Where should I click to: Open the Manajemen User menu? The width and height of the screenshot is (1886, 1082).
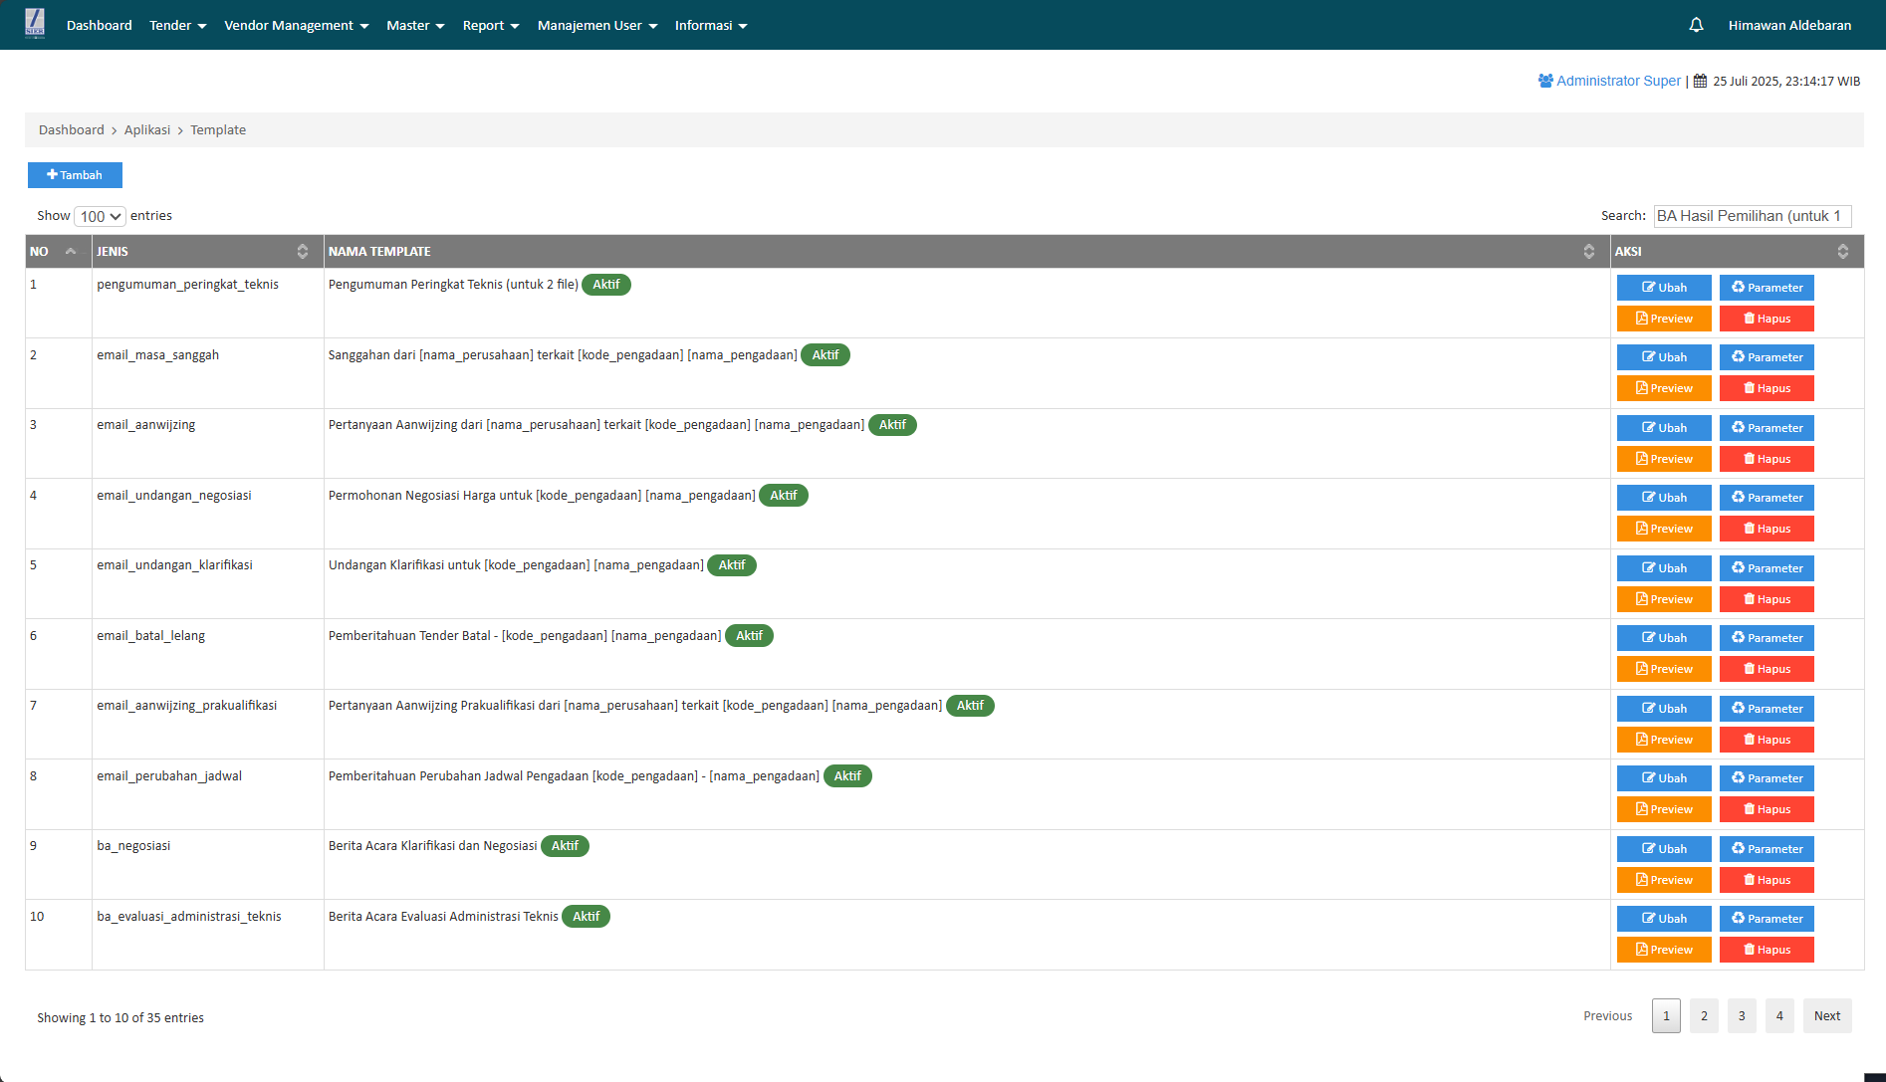tap(596, 25)
